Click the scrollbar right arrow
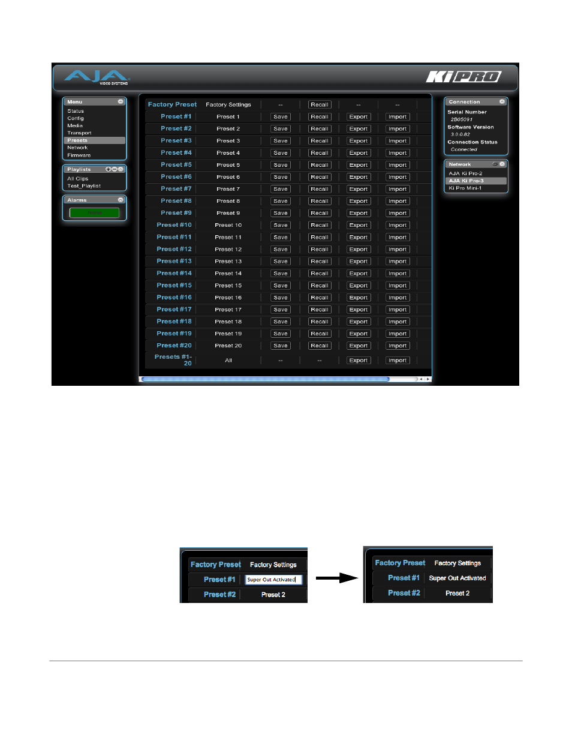This screenshot has width=572, height=741. [x=428, y=379]
